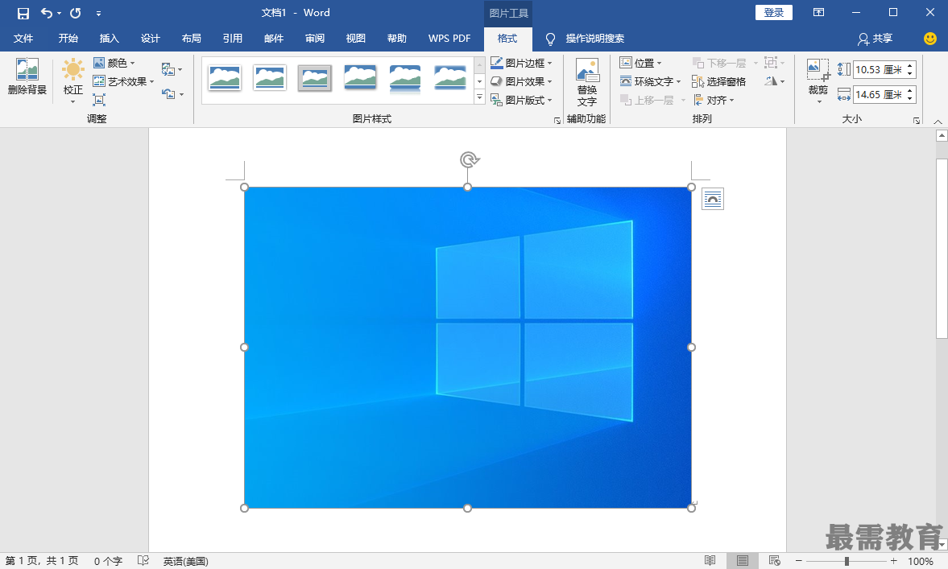948x569 pixels.
Task: Apply the first picture style thumbnail
Action: 224,78
